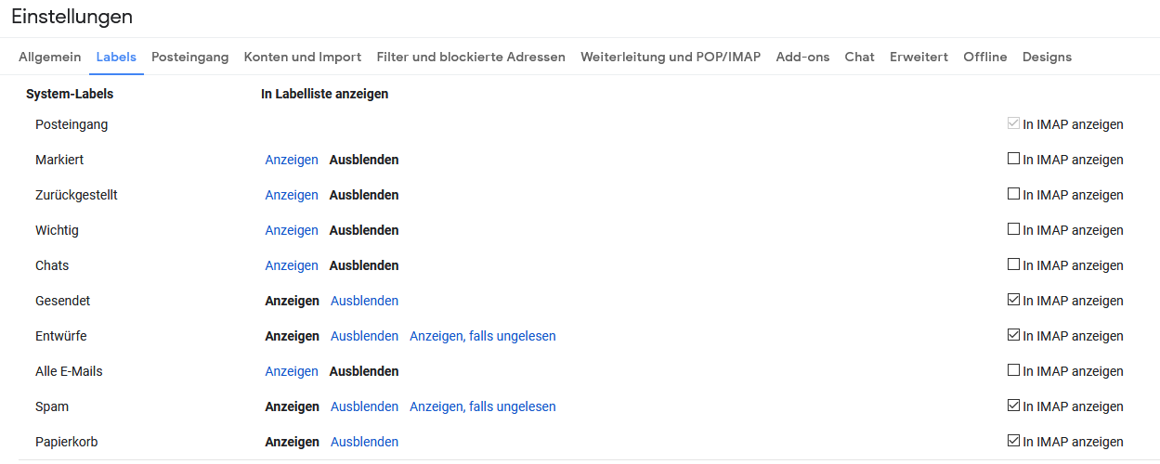Enable IMAP display for Markiert label
1160x464 pixels.
(1013, 159)
